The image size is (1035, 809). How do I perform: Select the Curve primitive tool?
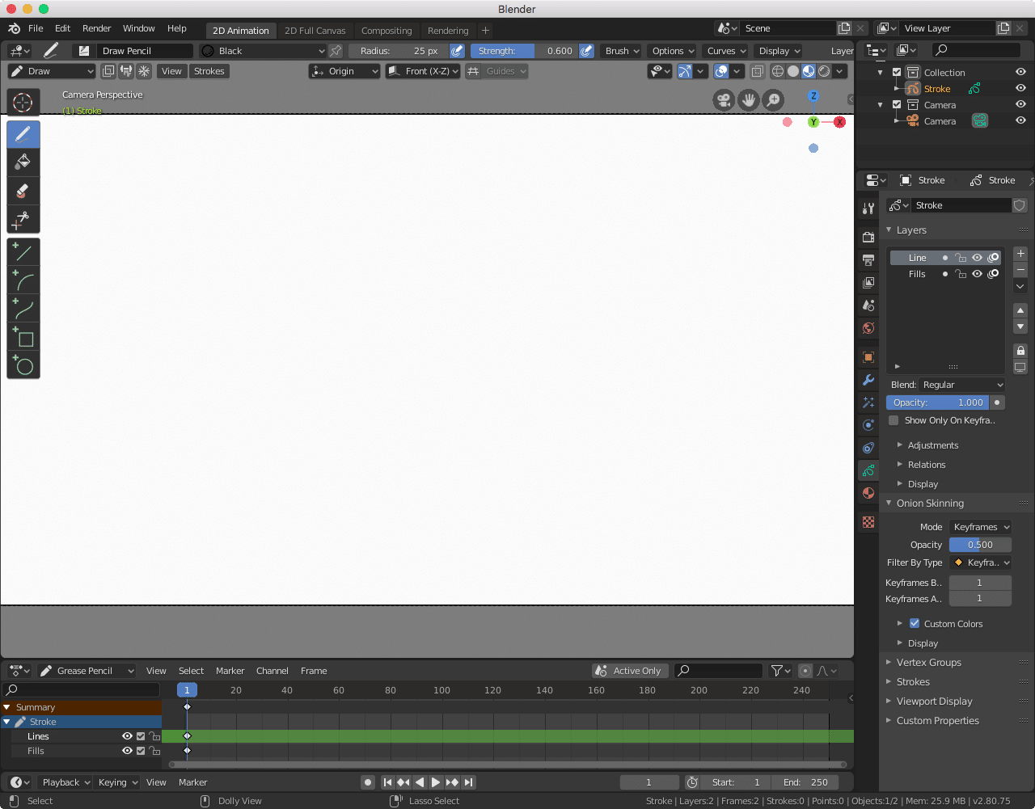(23, 309)
